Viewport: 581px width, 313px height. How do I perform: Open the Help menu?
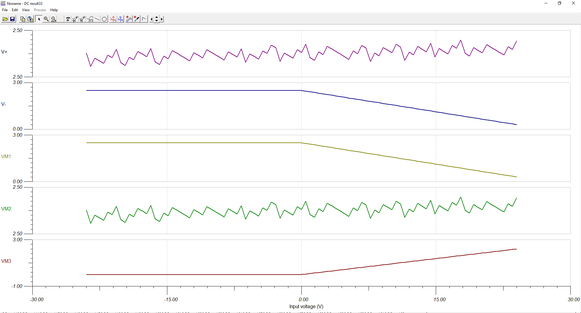(54, 10)
